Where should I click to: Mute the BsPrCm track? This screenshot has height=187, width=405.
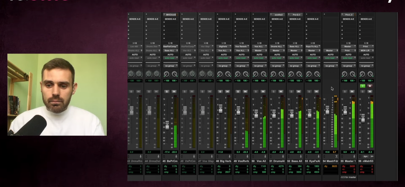pos(174,92)
